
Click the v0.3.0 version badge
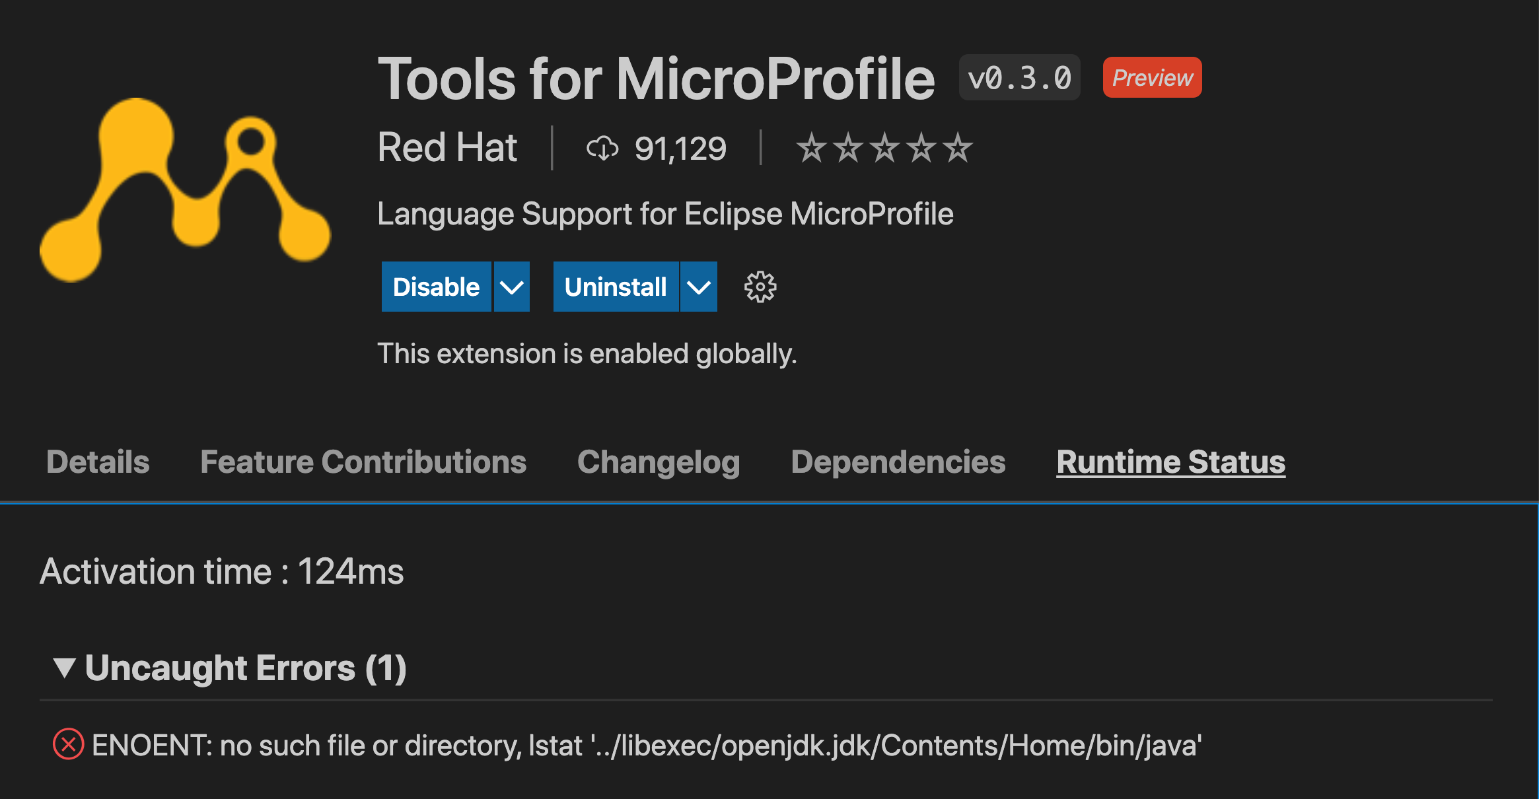pyautogui.click(x=1019, y=77)
